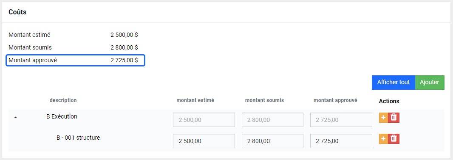Edit montant approuvé field of B - 001 structure
Image resolution: width=453 pixels, height=160 pixels.
click(341, 141)
